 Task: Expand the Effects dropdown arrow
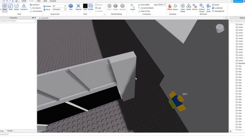tap(170, 11)
